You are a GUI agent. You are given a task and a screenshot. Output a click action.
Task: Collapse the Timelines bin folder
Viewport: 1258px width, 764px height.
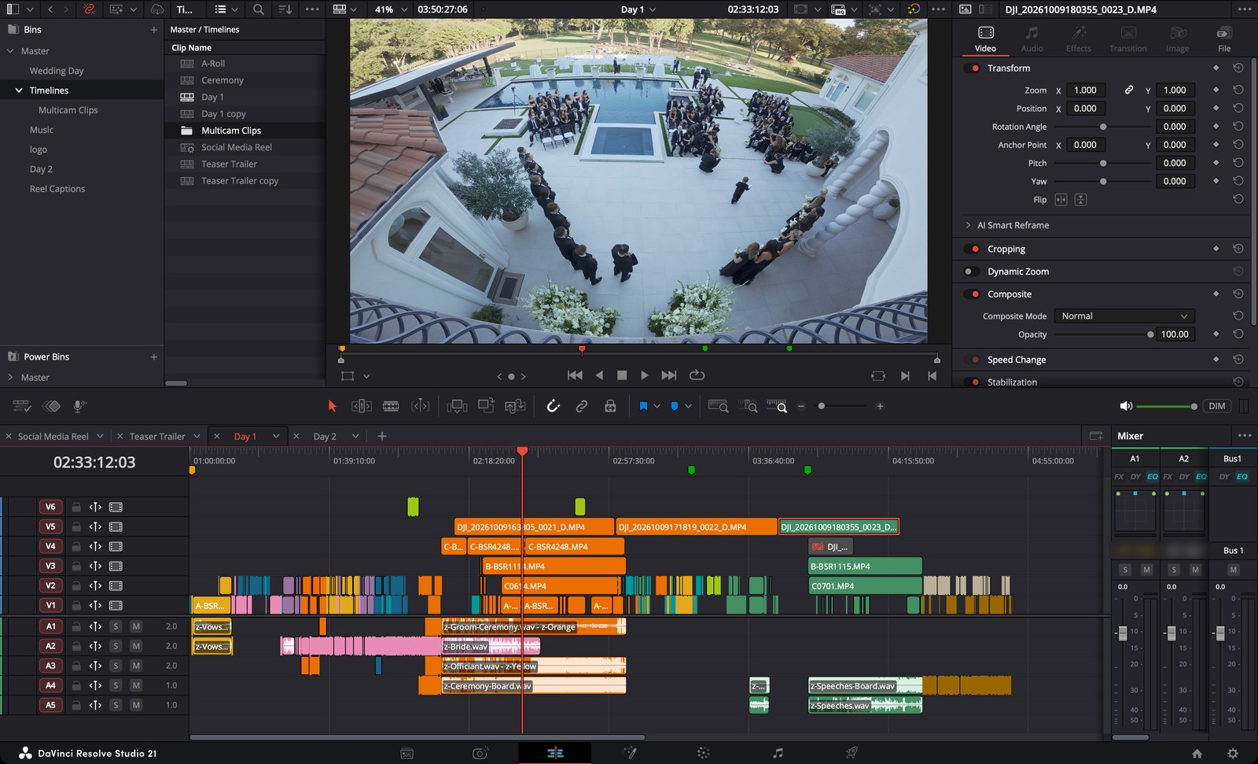tap(19, 90)
